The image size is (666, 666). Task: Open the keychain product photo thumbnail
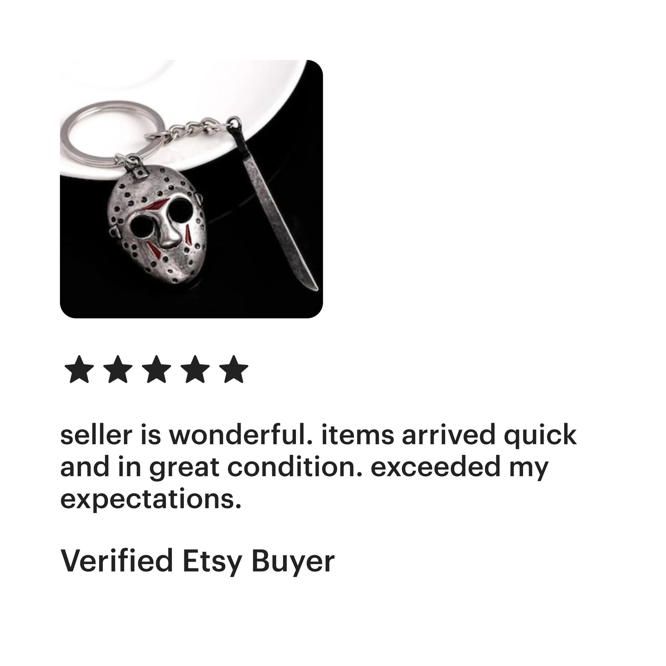click(x=191, y=189)
